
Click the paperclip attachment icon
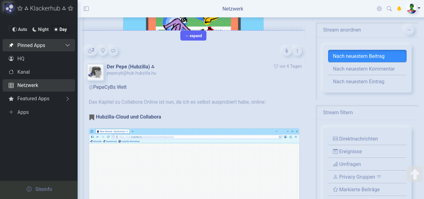tap(286, 51)
